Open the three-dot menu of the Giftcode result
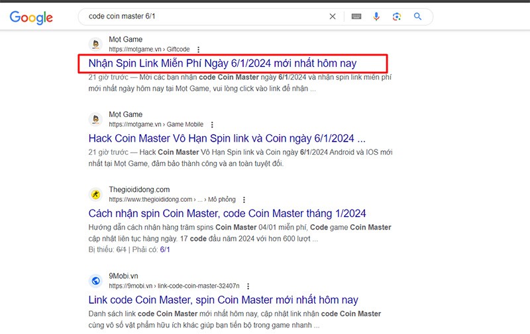This screenshot has height=334, width=530. click(x=198, y=50)
